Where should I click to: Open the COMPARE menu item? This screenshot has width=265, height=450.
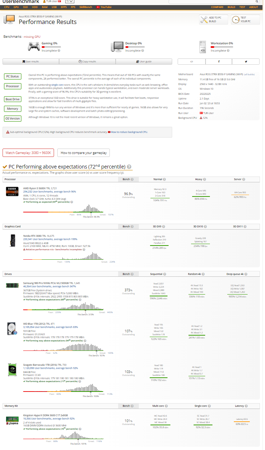[217, 7]
